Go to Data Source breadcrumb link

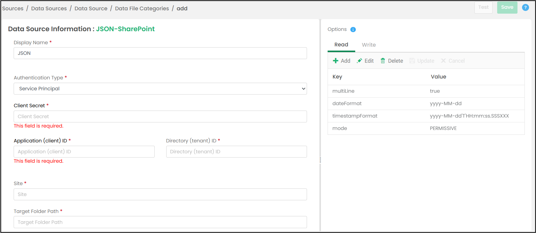coord(91,8)
